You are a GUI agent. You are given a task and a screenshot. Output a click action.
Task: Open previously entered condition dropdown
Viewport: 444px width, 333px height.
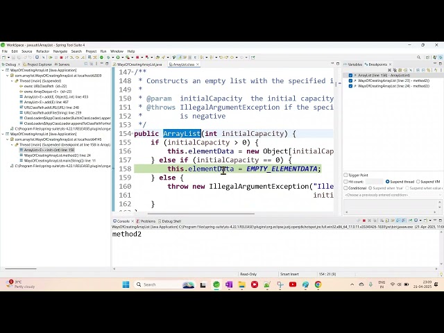point(440,195)
